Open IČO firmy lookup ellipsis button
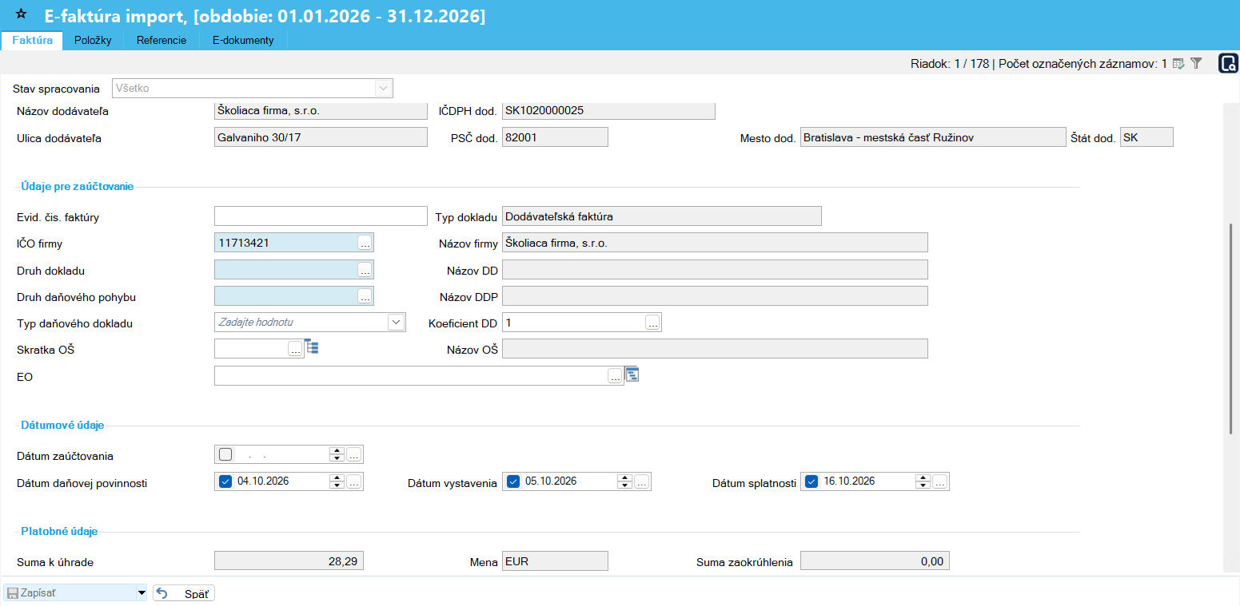 [365, 243]
